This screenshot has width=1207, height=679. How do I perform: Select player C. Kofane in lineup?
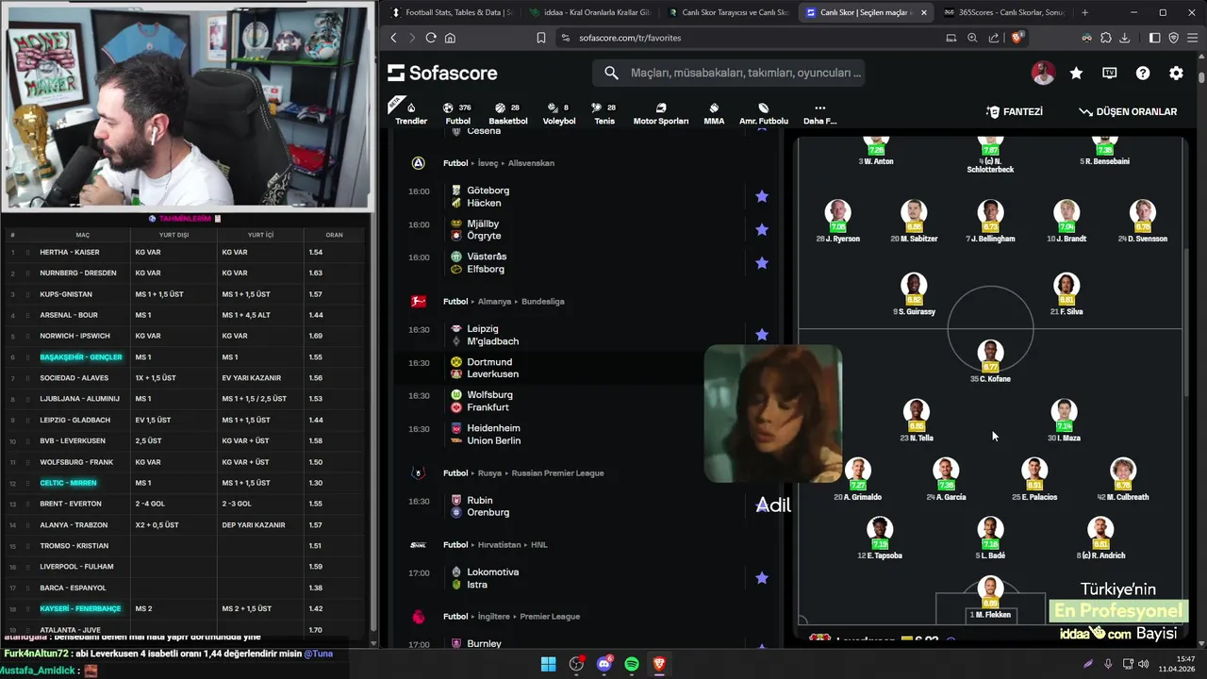coord(990,362)
